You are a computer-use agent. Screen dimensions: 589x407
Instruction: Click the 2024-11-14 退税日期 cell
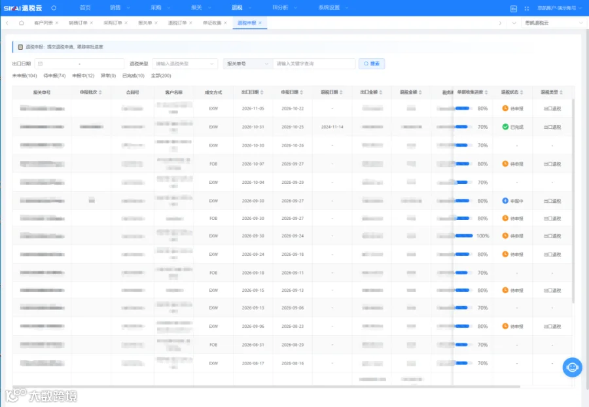pos(332,127)
